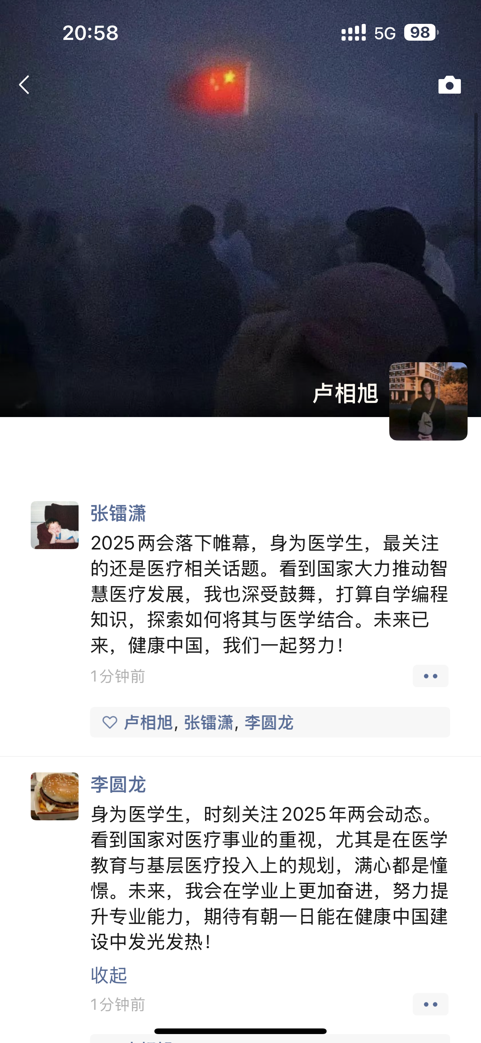Image resolution: width=481 pixels, height=1043 pixels.
Task: Open 李圆龙's profile from post name
Action: coord(118,784)
